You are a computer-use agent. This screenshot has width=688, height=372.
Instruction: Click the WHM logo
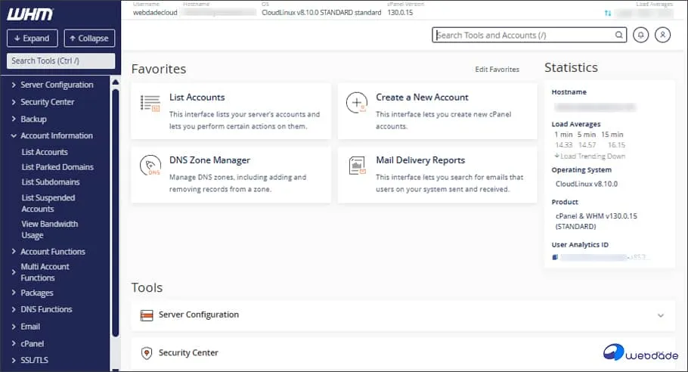click(x=30, y=14)
